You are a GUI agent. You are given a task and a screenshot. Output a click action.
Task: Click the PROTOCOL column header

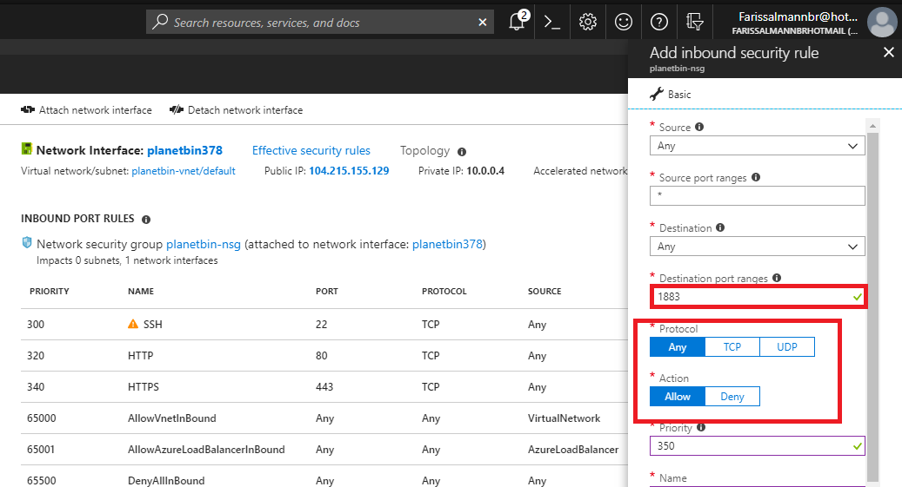pyautogui.click(x=444, y=291)
